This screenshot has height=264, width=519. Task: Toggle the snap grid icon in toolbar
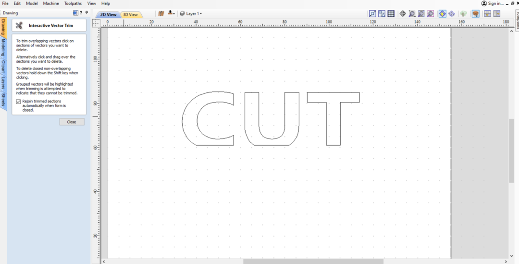pos(391,14)
